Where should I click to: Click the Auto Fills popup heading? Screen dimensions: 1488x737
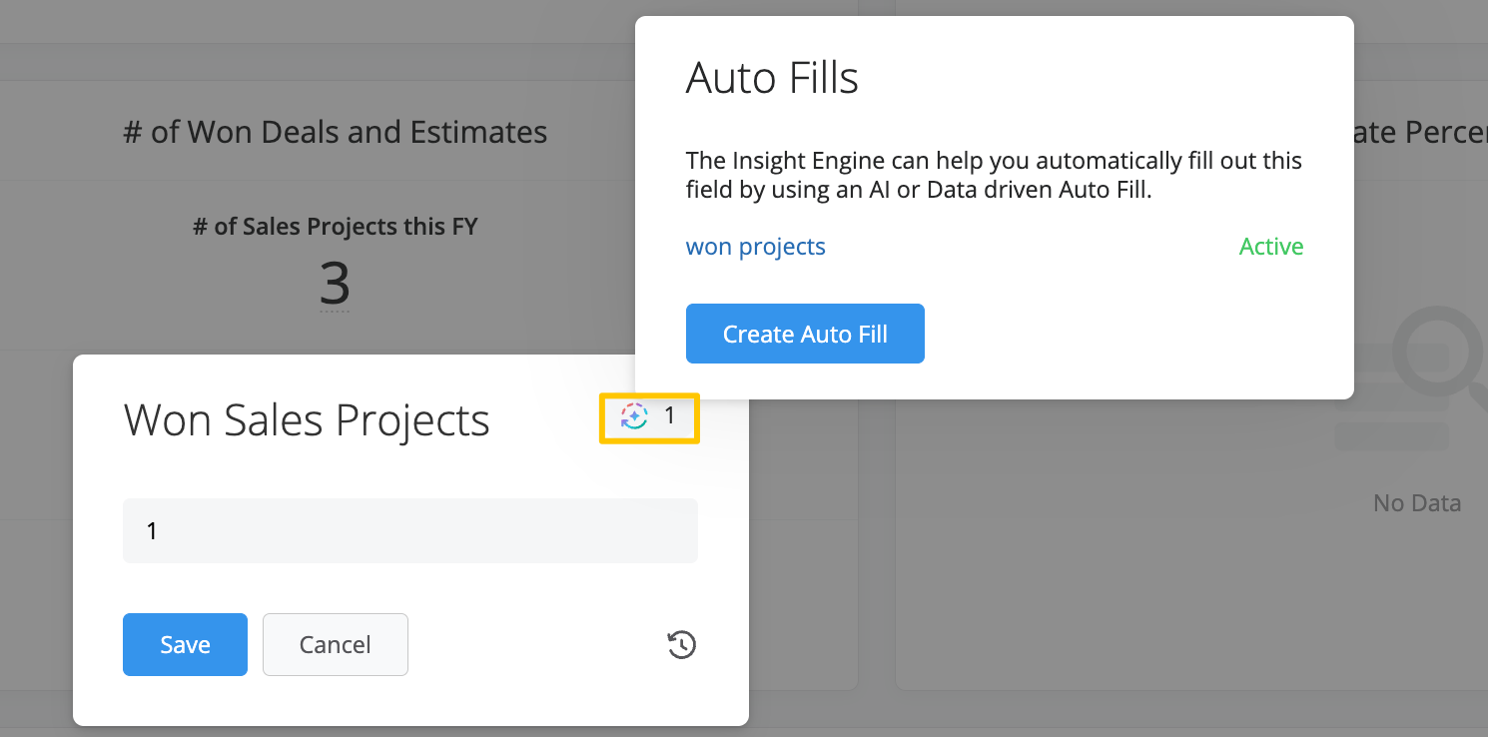click(x=772, y=78)
